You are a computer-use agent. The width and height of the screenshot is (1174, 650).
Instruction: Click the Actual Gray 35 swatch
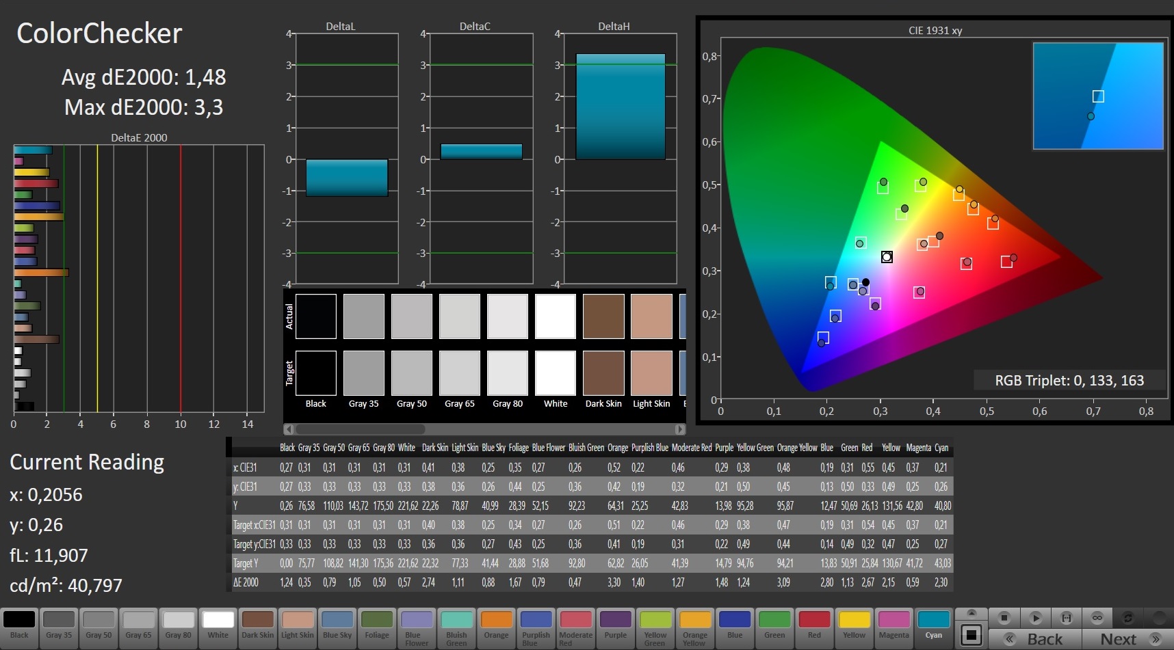(364, 316)
